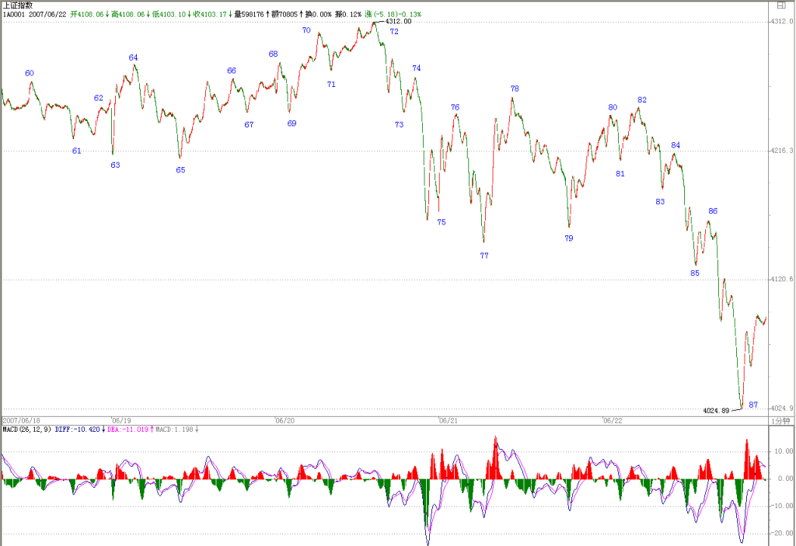Click wave marker number 60

[30, 73]
